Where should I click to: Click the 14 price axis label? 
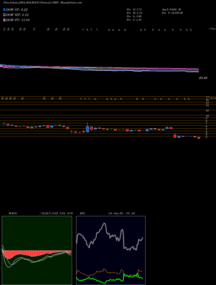pyautogui.click(x=207, y=105)
